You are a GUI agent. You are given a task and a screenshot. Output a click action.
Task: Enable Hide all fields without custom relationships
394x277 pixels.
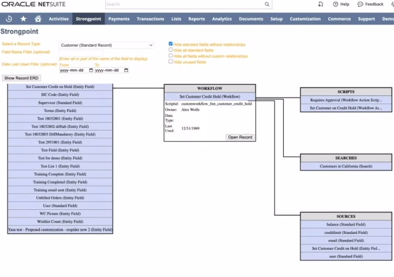click(171, 55)
